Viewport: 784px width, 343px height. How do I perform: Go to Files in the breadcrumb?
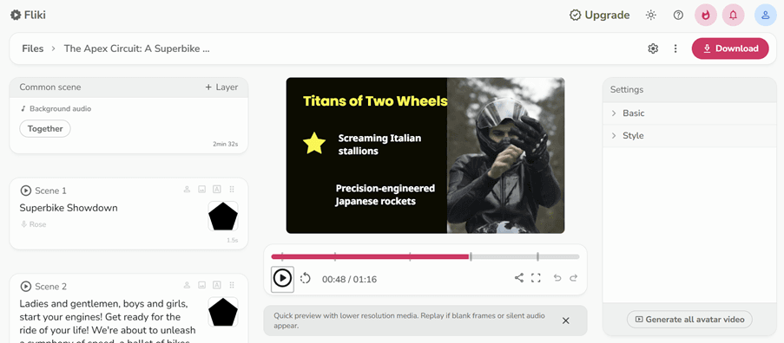[32, 49]
